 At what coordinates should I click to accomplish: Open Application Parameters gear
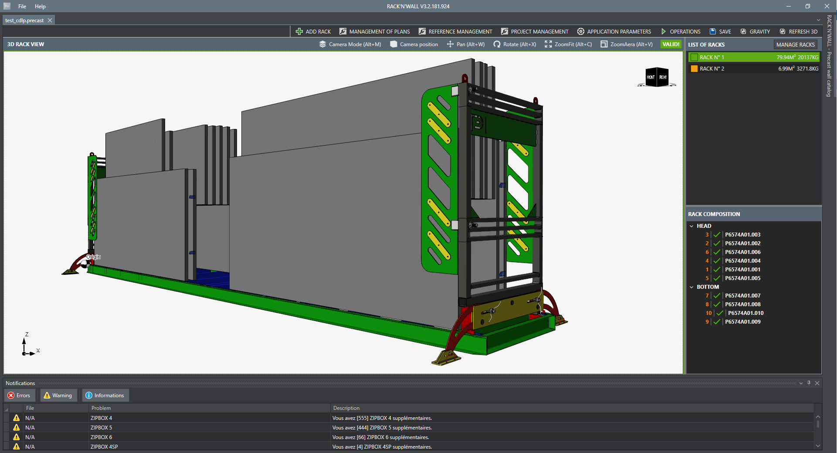581,31
